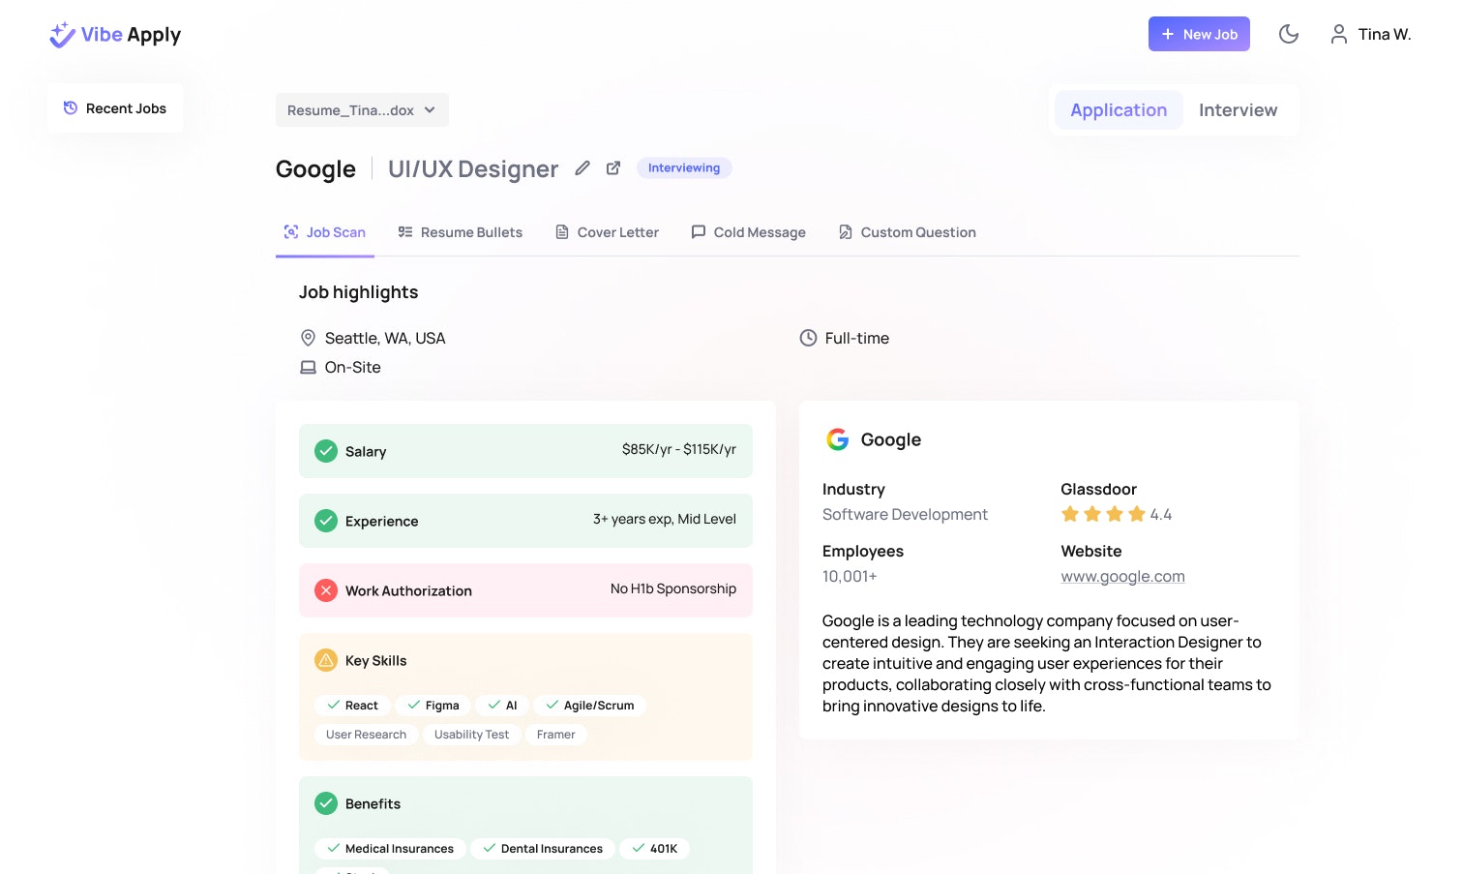Click the Resume Bullets list icon

(x=405, y=232)
